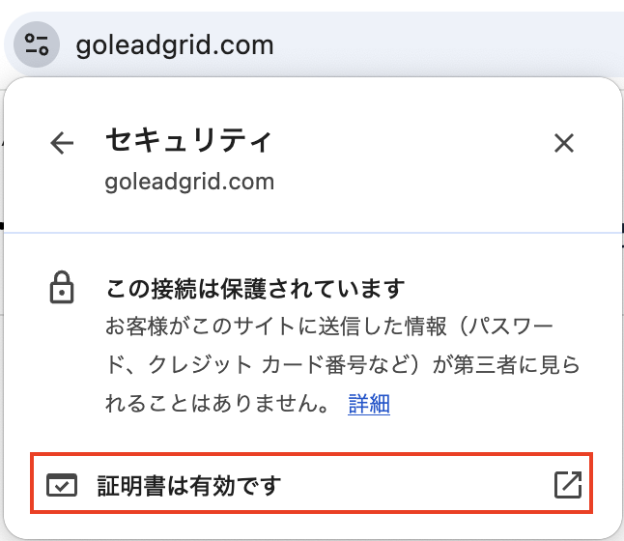Go back using the left arrow
The height and width of the screenshot is (541, 624).
coord(62,143)
